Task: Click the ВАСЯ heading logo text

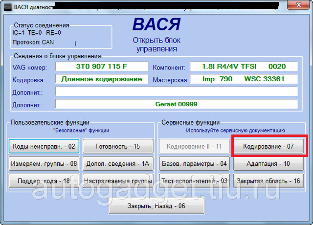Action: [x=156, y=24]
